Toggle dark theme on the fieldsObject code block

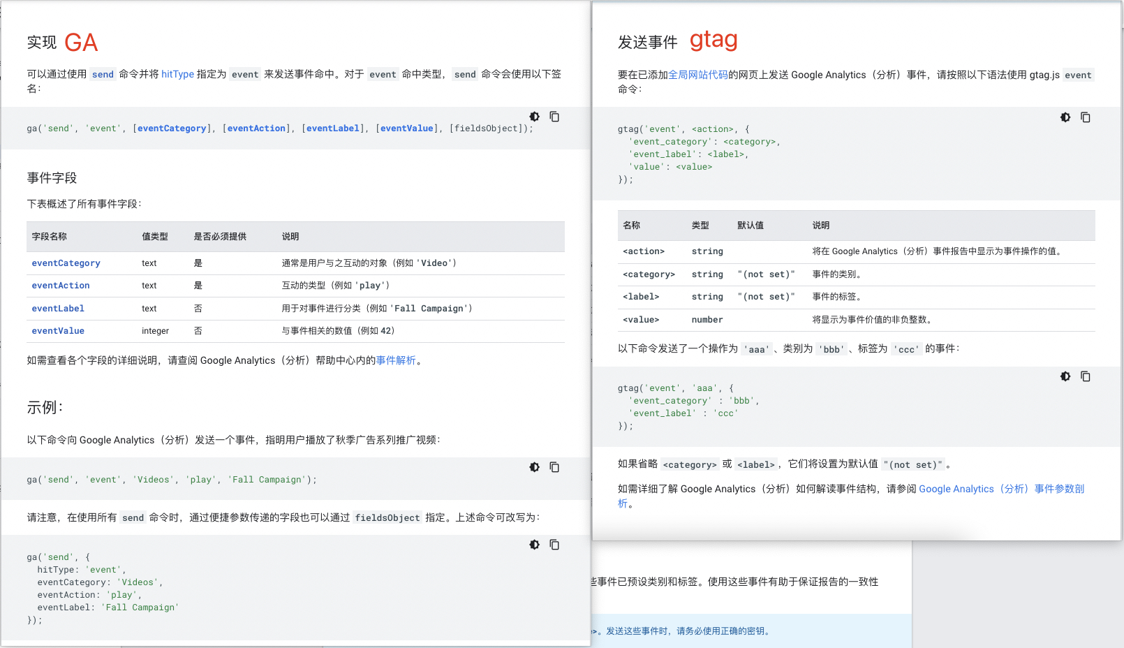[534, 545]
